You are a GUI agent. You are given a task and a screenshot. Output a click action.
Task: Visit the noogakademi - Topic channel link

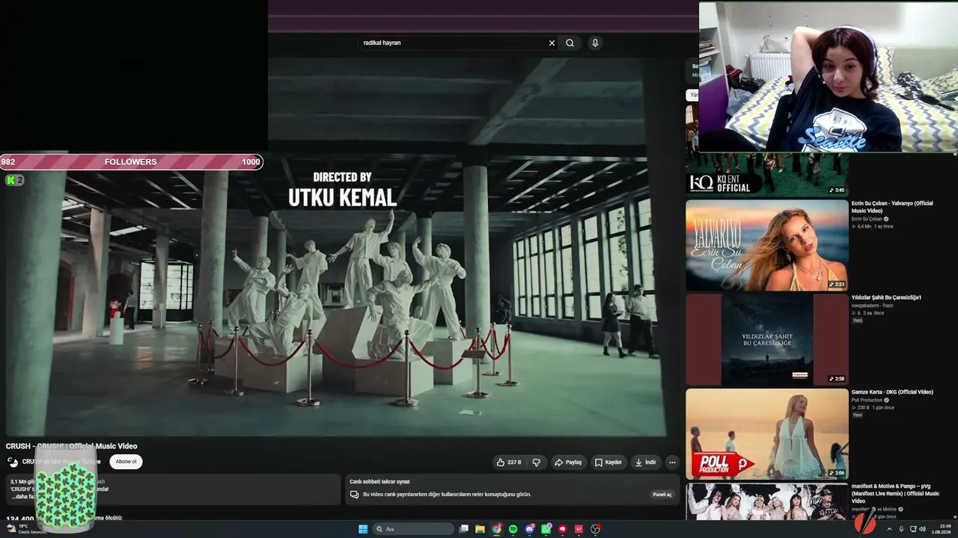click(872, 306)
